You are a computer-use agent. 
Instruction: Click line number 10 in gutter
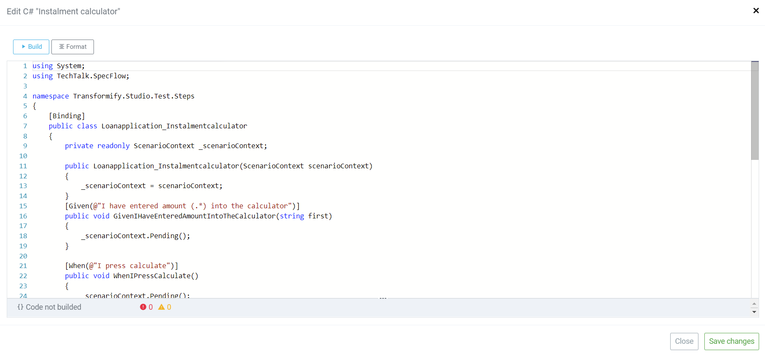tap(23, 156)
